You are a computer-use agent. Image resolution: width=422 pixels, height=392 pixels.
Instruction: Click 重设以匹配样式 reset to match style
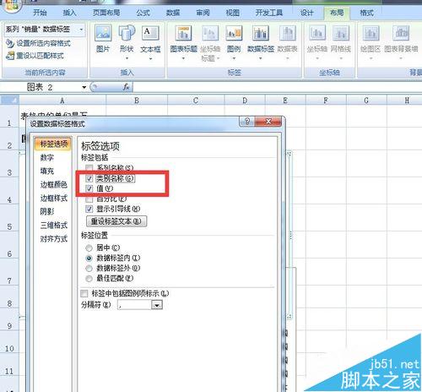point(35,56)
